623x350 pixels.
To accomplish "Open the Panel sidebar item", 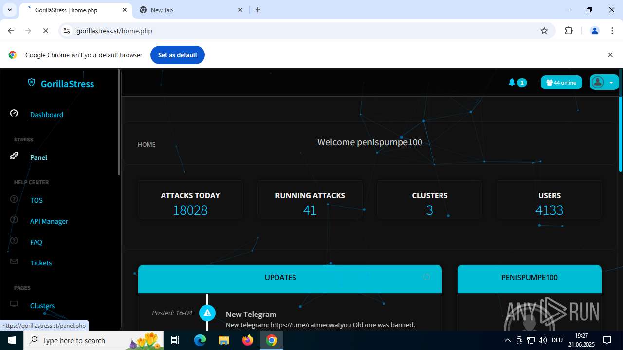I will 38,157.
